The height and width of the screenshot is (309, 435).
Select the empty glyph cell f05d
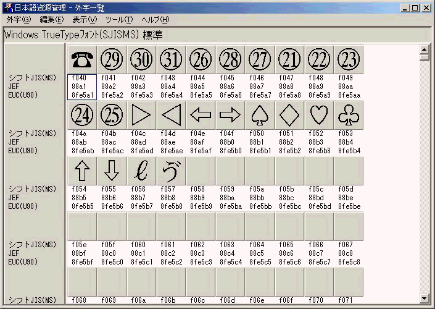[x=349, y=171]
